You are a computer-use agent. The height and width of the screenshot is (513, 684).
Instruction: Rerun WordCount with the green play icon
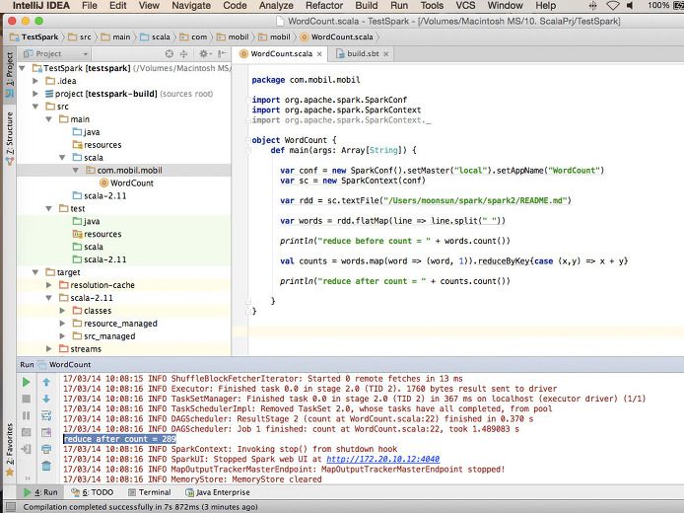click(27, 382)
